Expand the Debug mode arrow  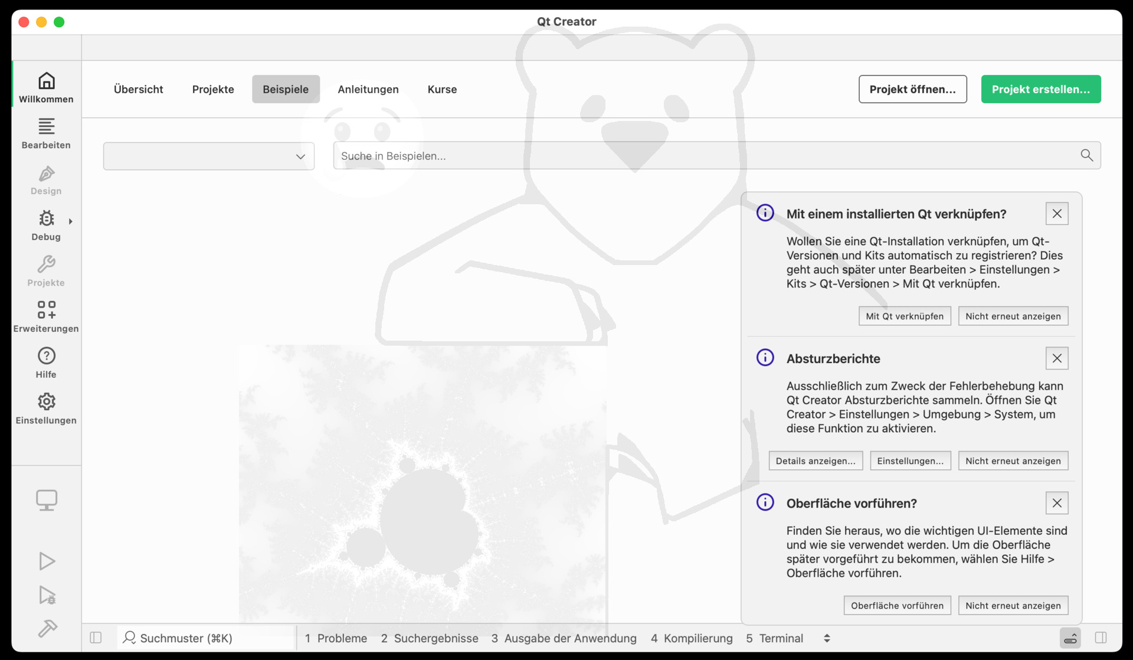point(71,221)
